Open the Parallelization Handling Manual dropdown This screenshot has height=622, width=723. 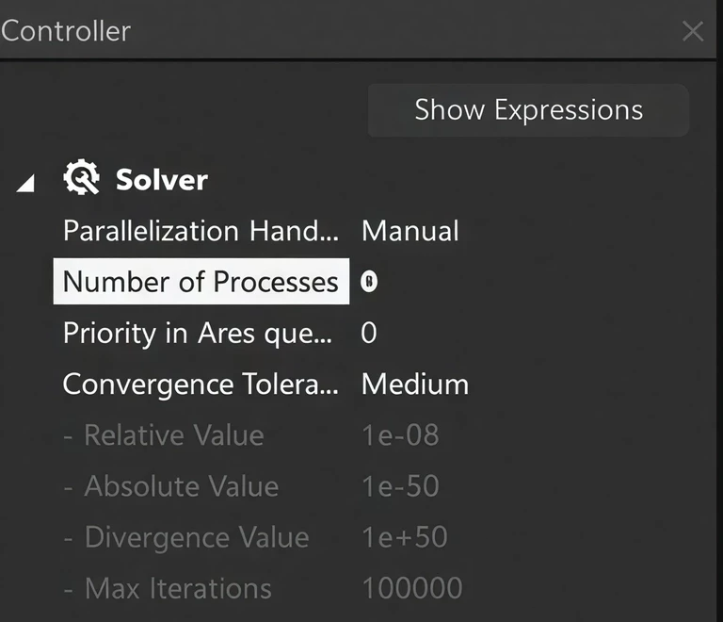click(410, 231)
